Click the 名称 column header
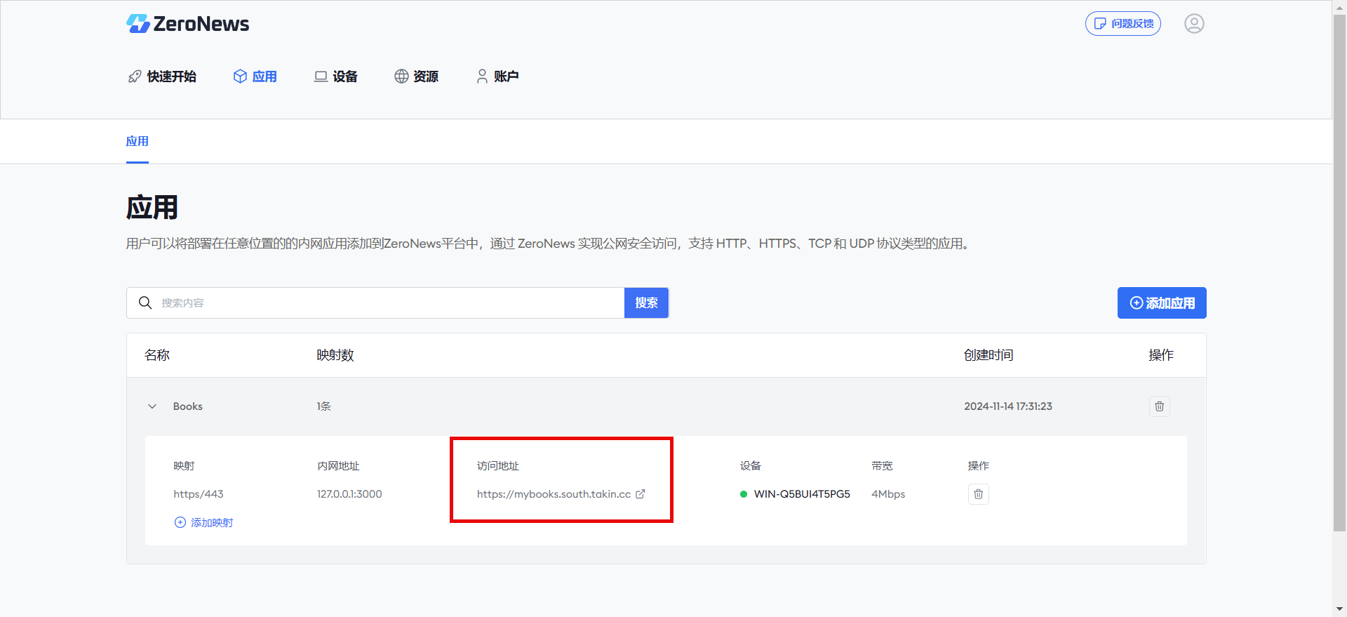The width and height of the screenshot is (1347, 617). tap(157, 355)
